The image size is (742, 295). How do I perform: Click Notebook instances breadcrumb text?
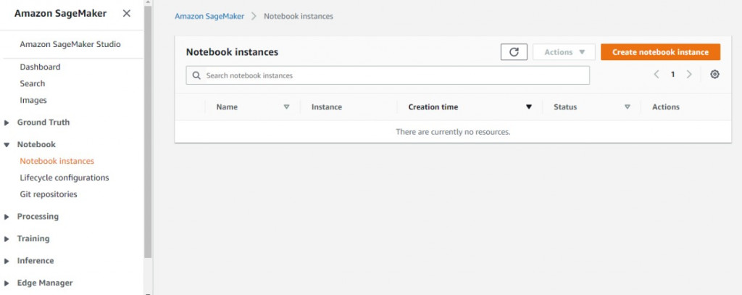point(299,16)
